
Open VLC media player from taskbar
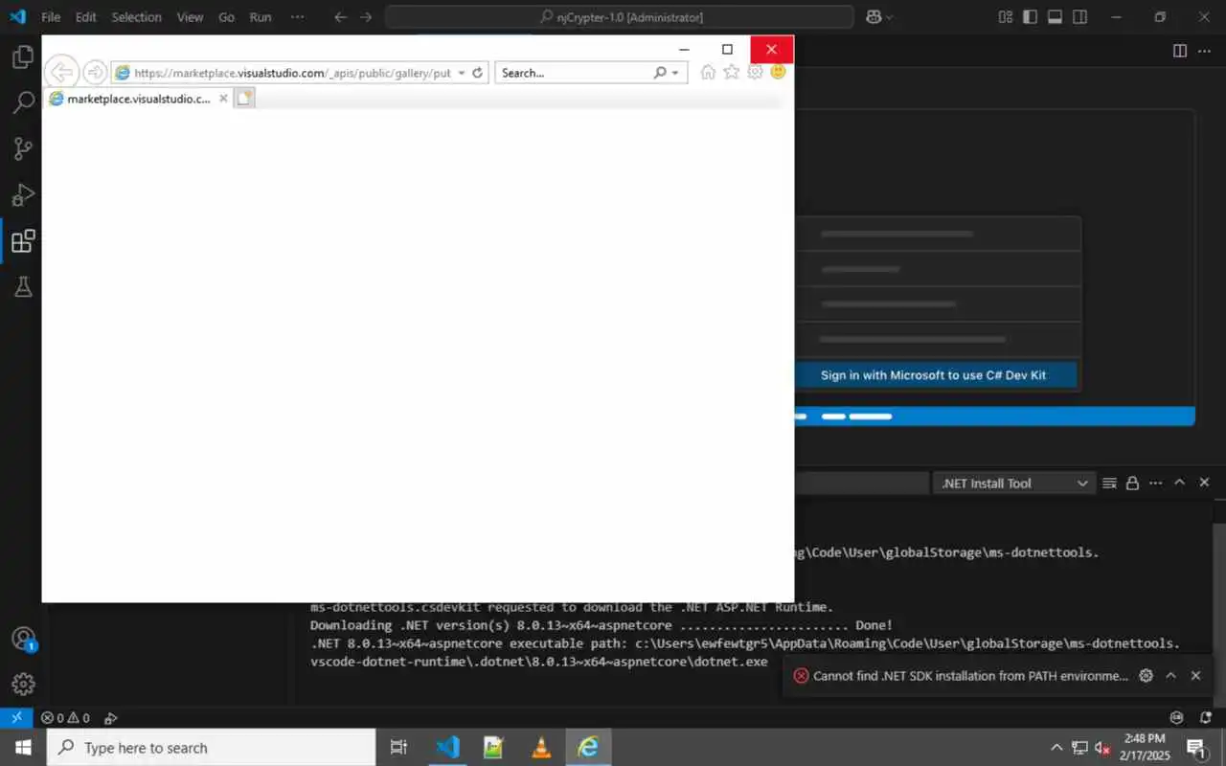(540, 748)
